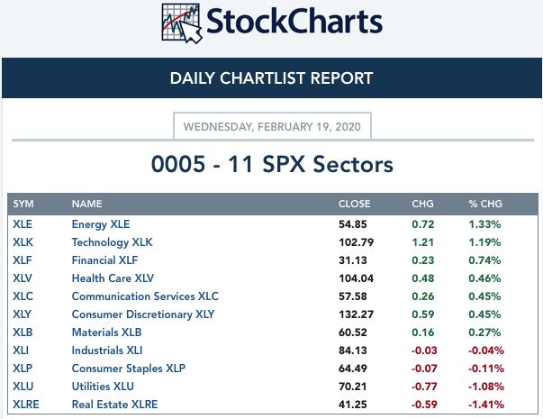Sort by the CLOSE column header

[x=354, y=204]
